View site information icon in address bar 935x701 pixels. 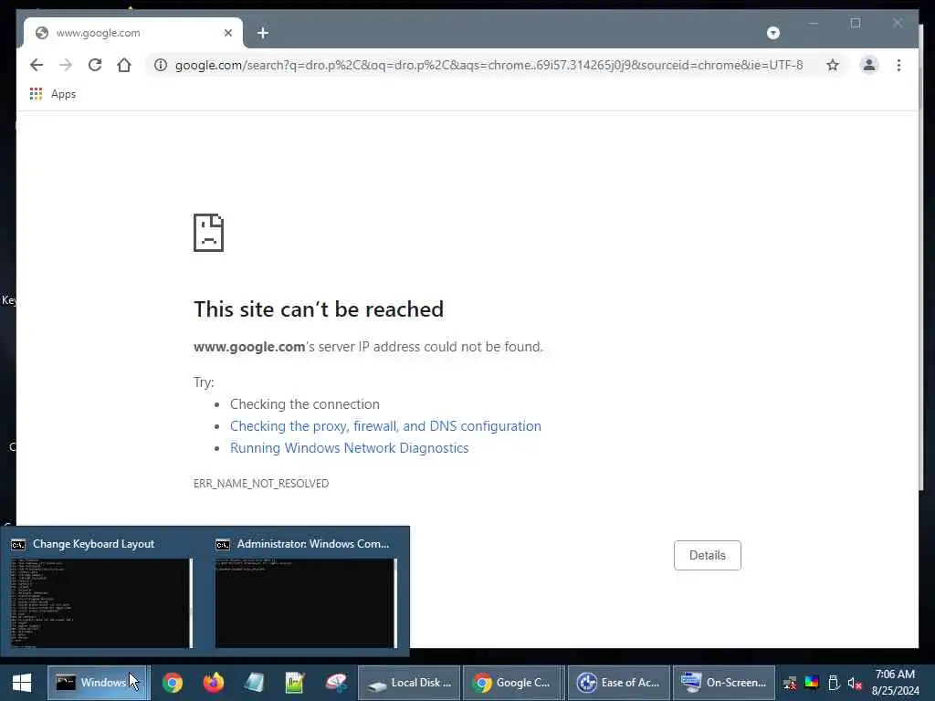[x=161, y=65]
